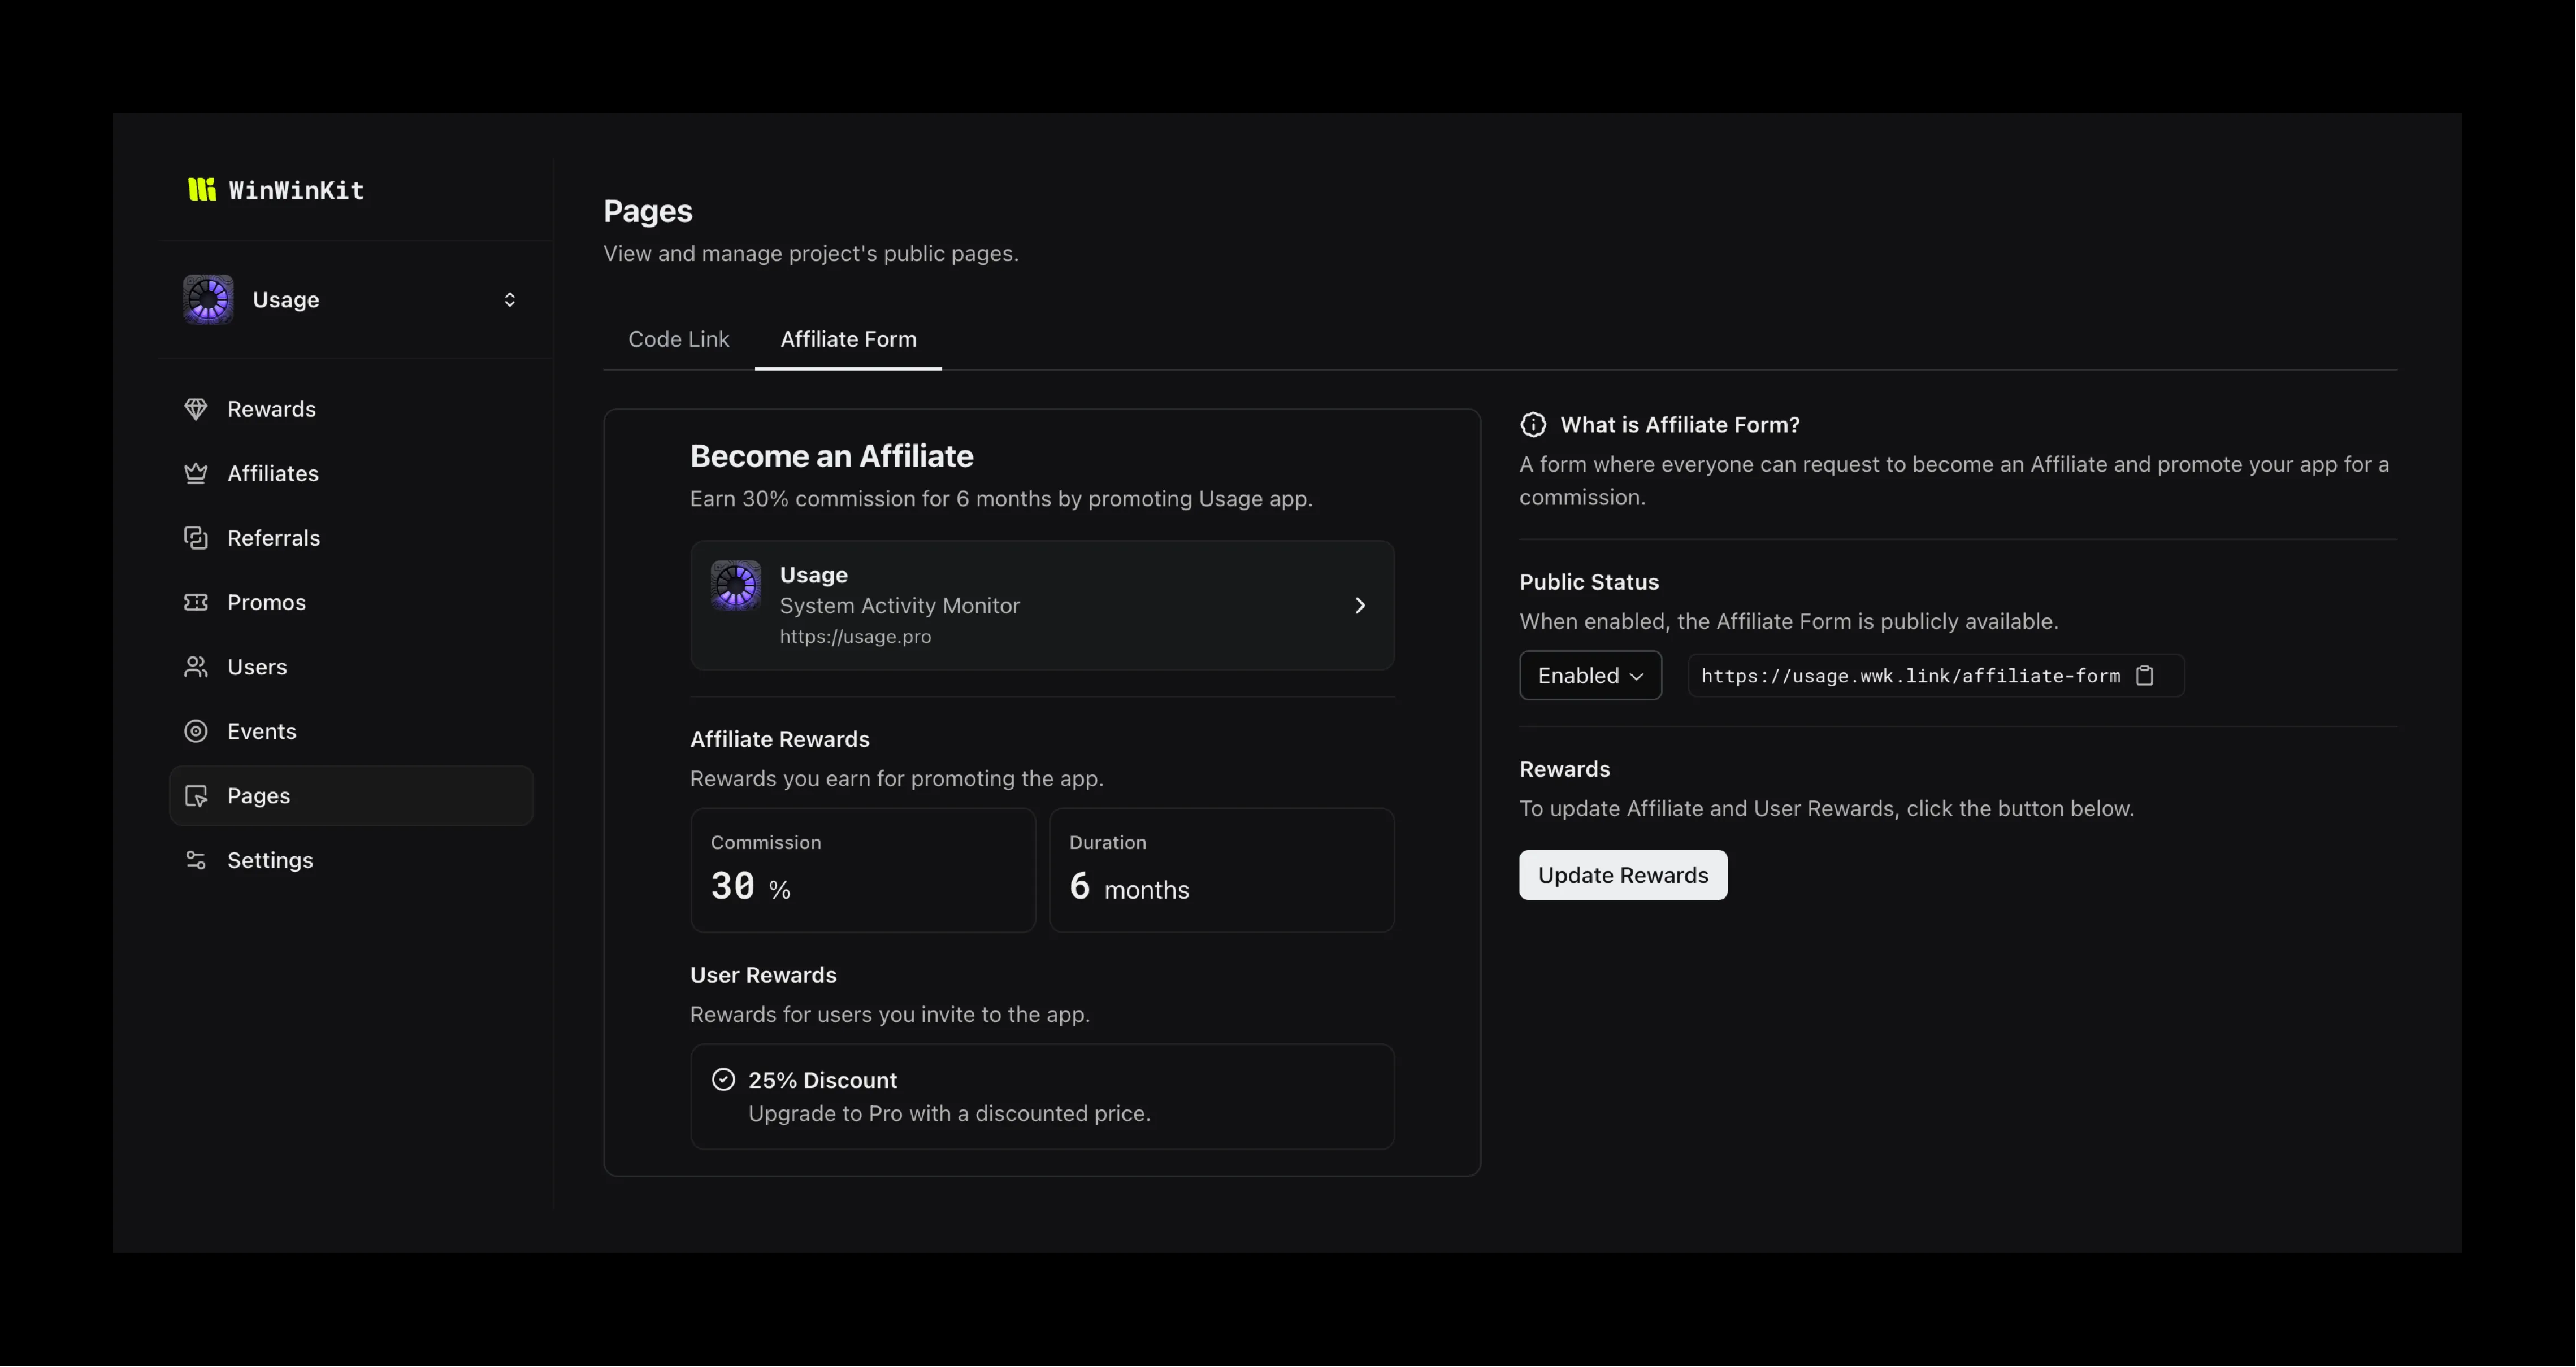Select the Settings sliders icon
Viewport: 2576px width, 1367px height.
[196, 859]
